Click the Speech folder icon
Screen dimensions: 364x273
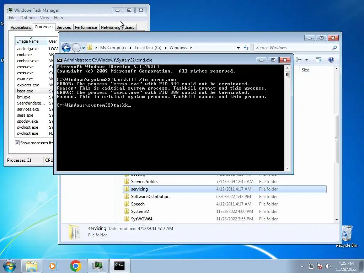127,204
